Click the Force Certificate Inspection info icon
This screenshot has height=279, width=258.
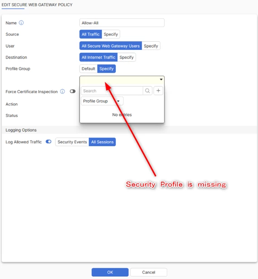[x=62, y=91]
